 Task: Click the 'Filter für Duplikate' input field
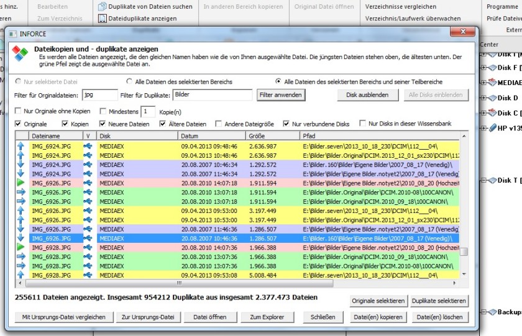point(213,95)
